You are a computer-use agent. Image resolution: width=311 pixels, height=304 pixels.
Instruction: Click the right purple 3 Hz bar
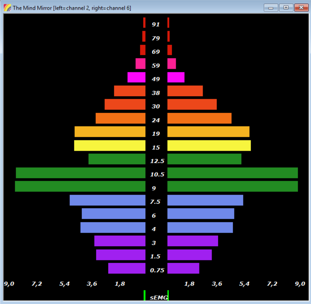click(193, 241)
